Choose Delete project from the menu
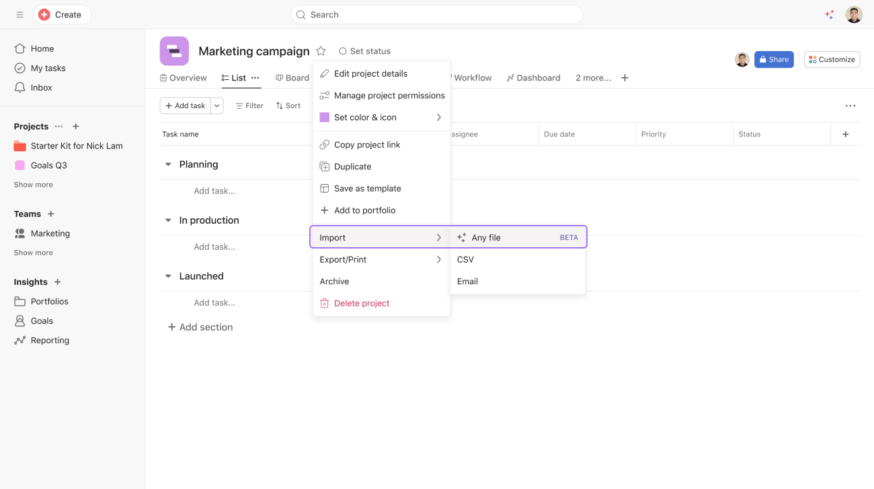The image size is (874, 489). pos(362,303)
